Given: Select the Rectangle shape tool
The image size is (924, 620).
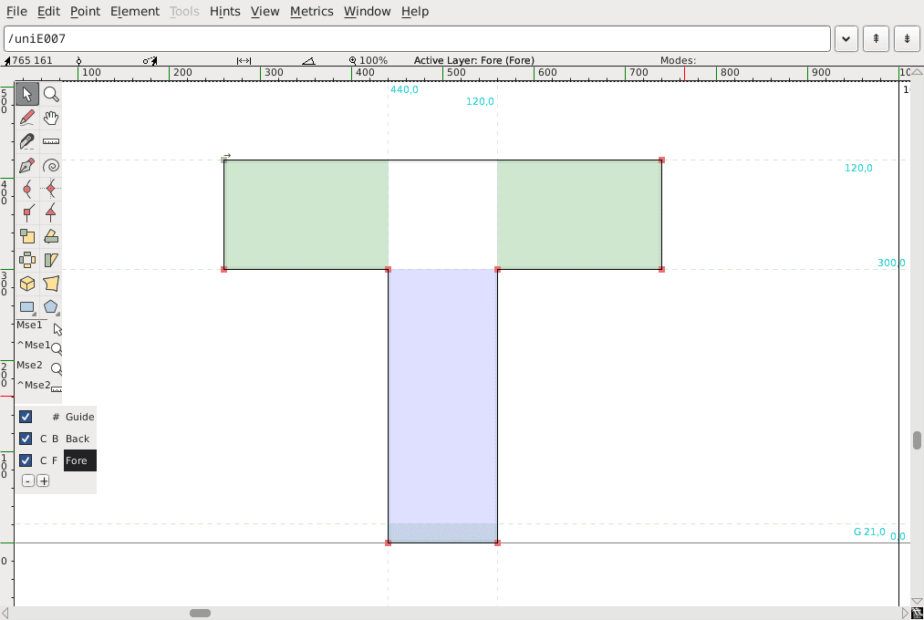Looking at the screenshot, I should pos(27,306).
